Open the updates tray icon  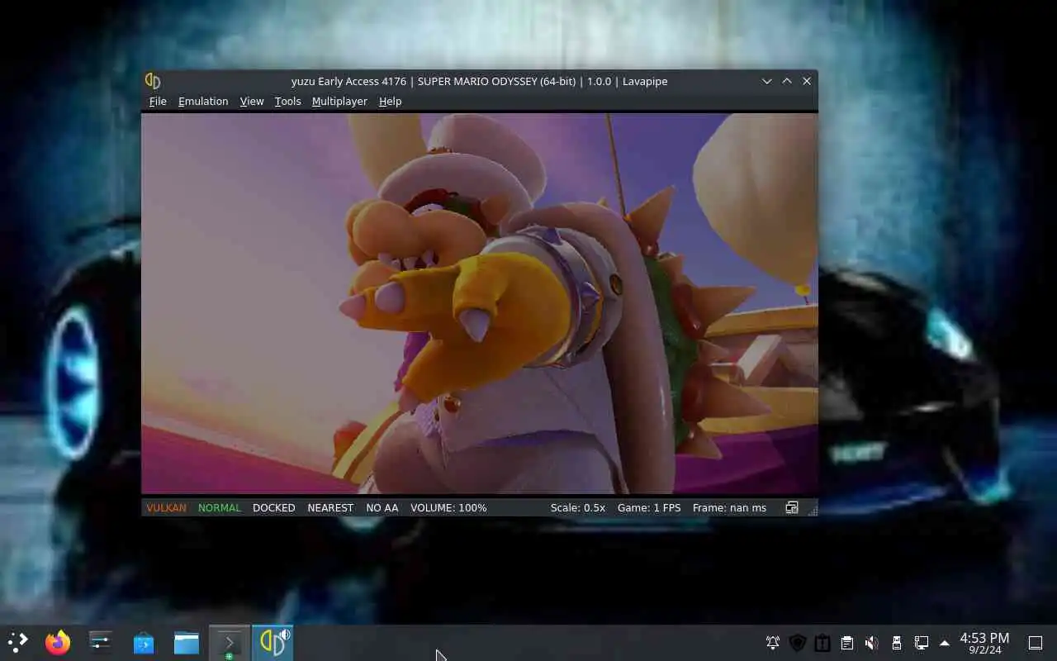(x=822, y=643)
